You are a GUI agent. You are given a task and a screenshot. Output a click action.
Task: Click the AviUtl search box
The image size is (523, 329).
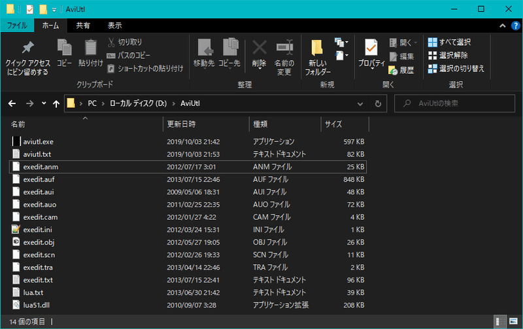pos(455,103)
